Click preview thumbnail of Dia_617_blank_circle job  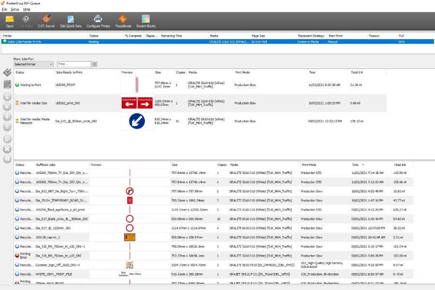pyautogui.click(x=130, y=219)
